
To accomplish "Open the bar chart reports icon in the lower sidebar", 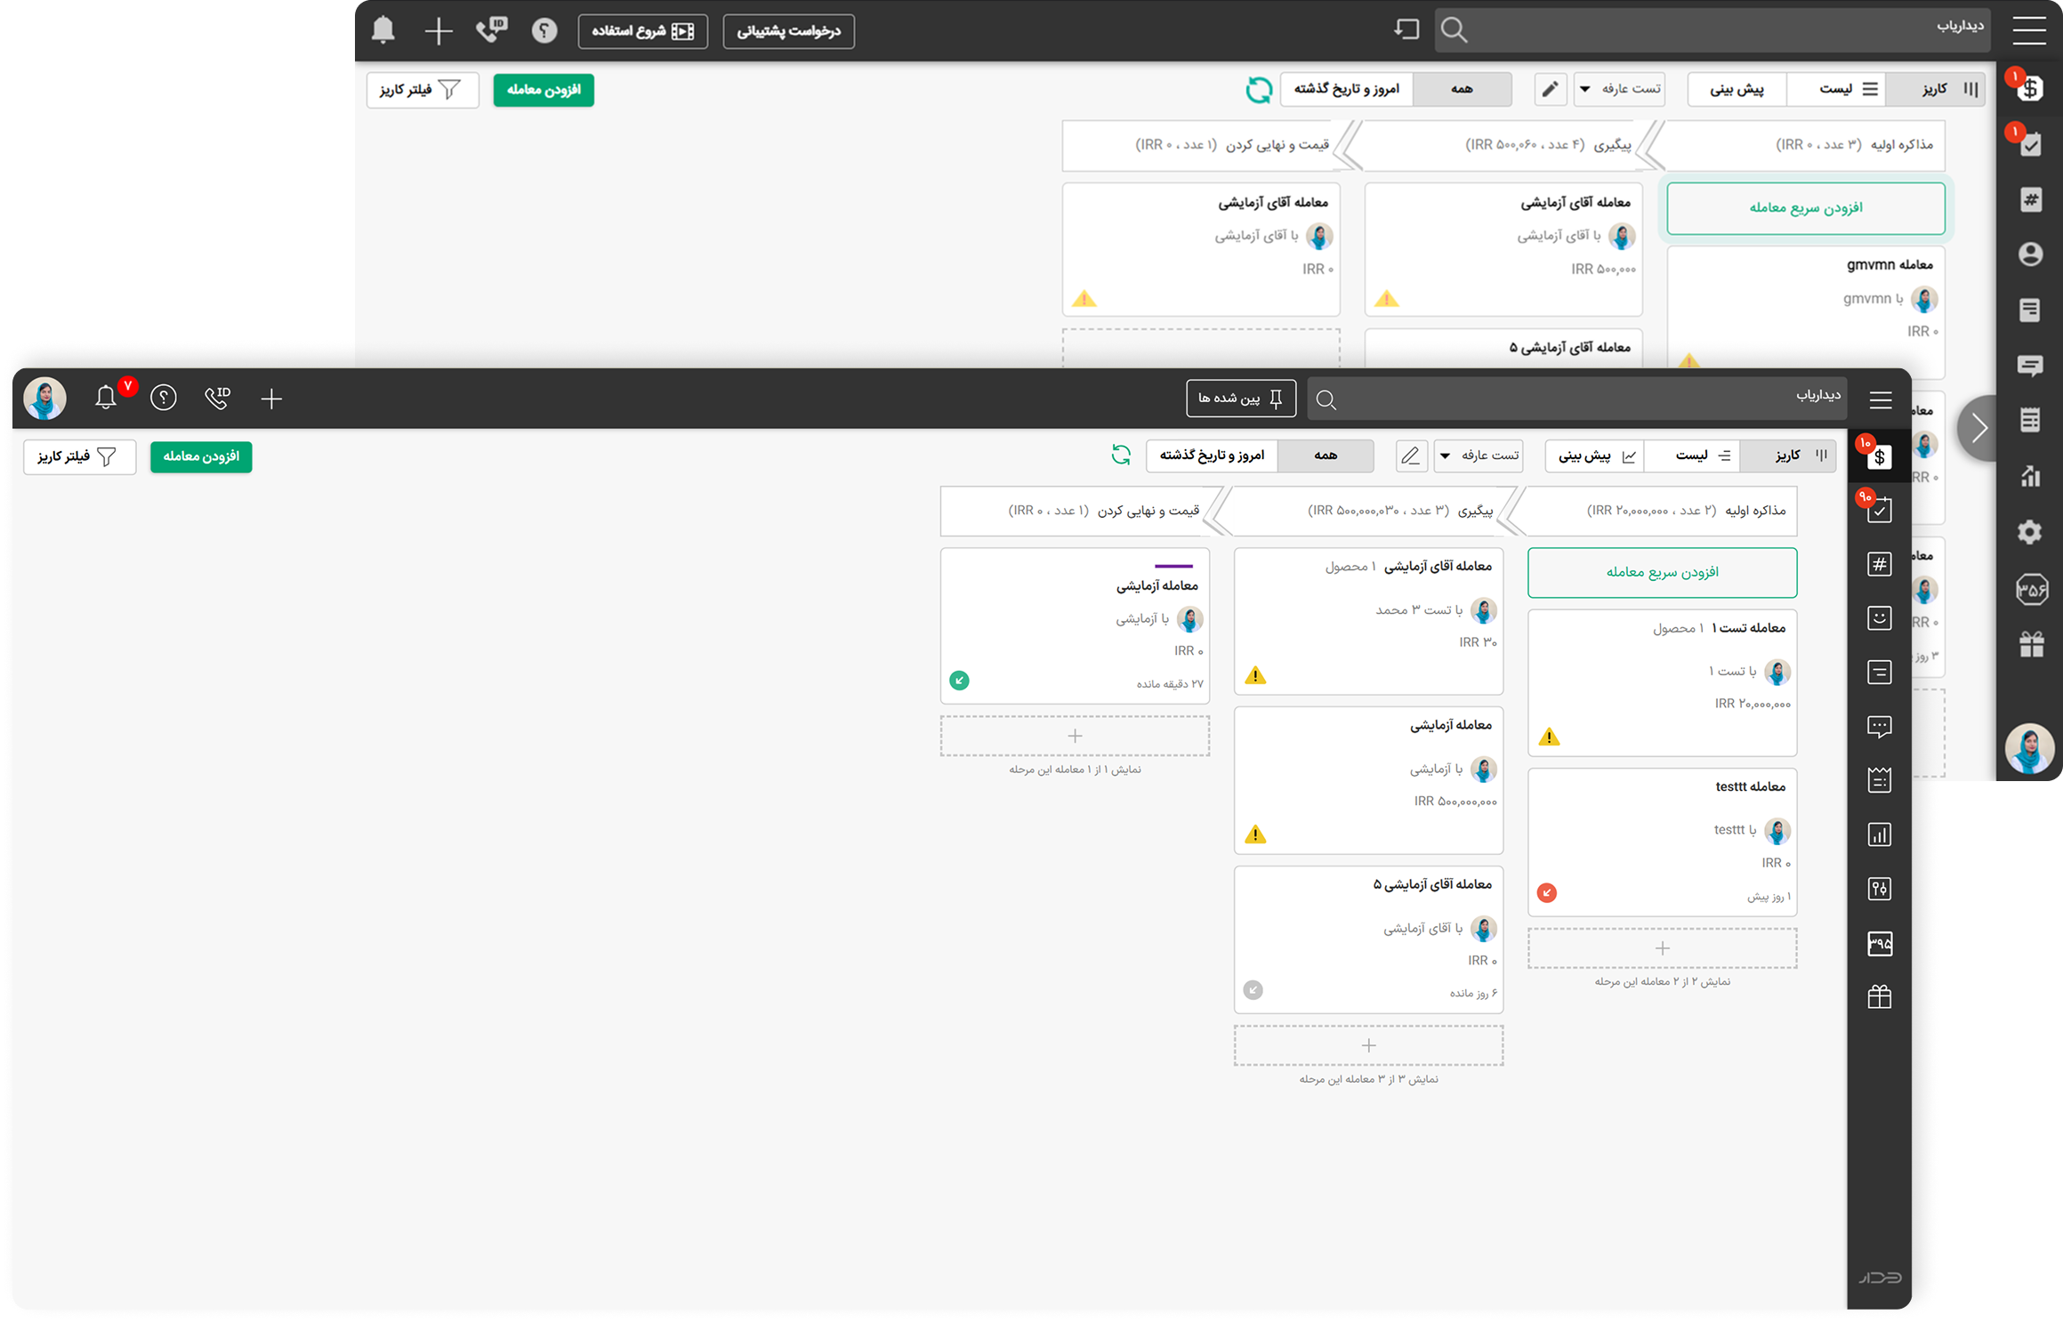I will click(1879, 834).
